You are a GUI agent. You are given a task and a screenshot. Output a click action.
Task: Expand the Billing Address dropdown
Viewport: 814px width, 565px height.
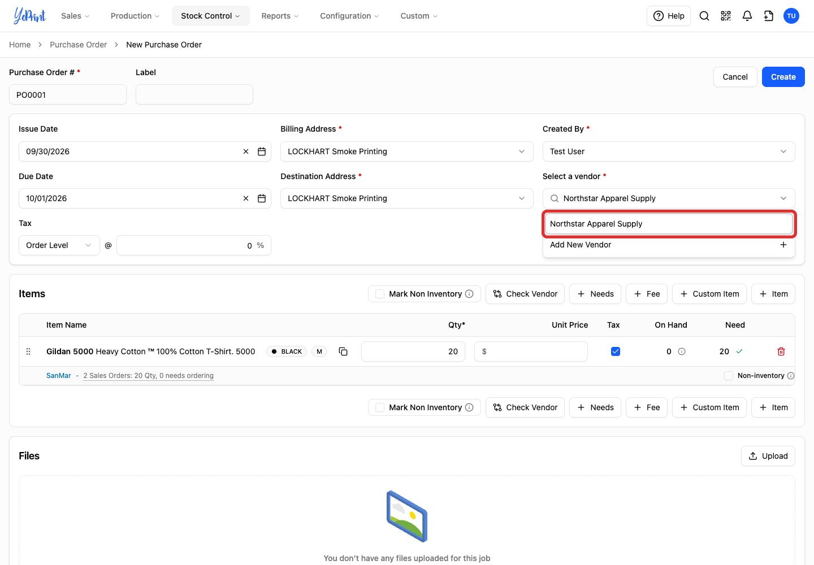407,151
